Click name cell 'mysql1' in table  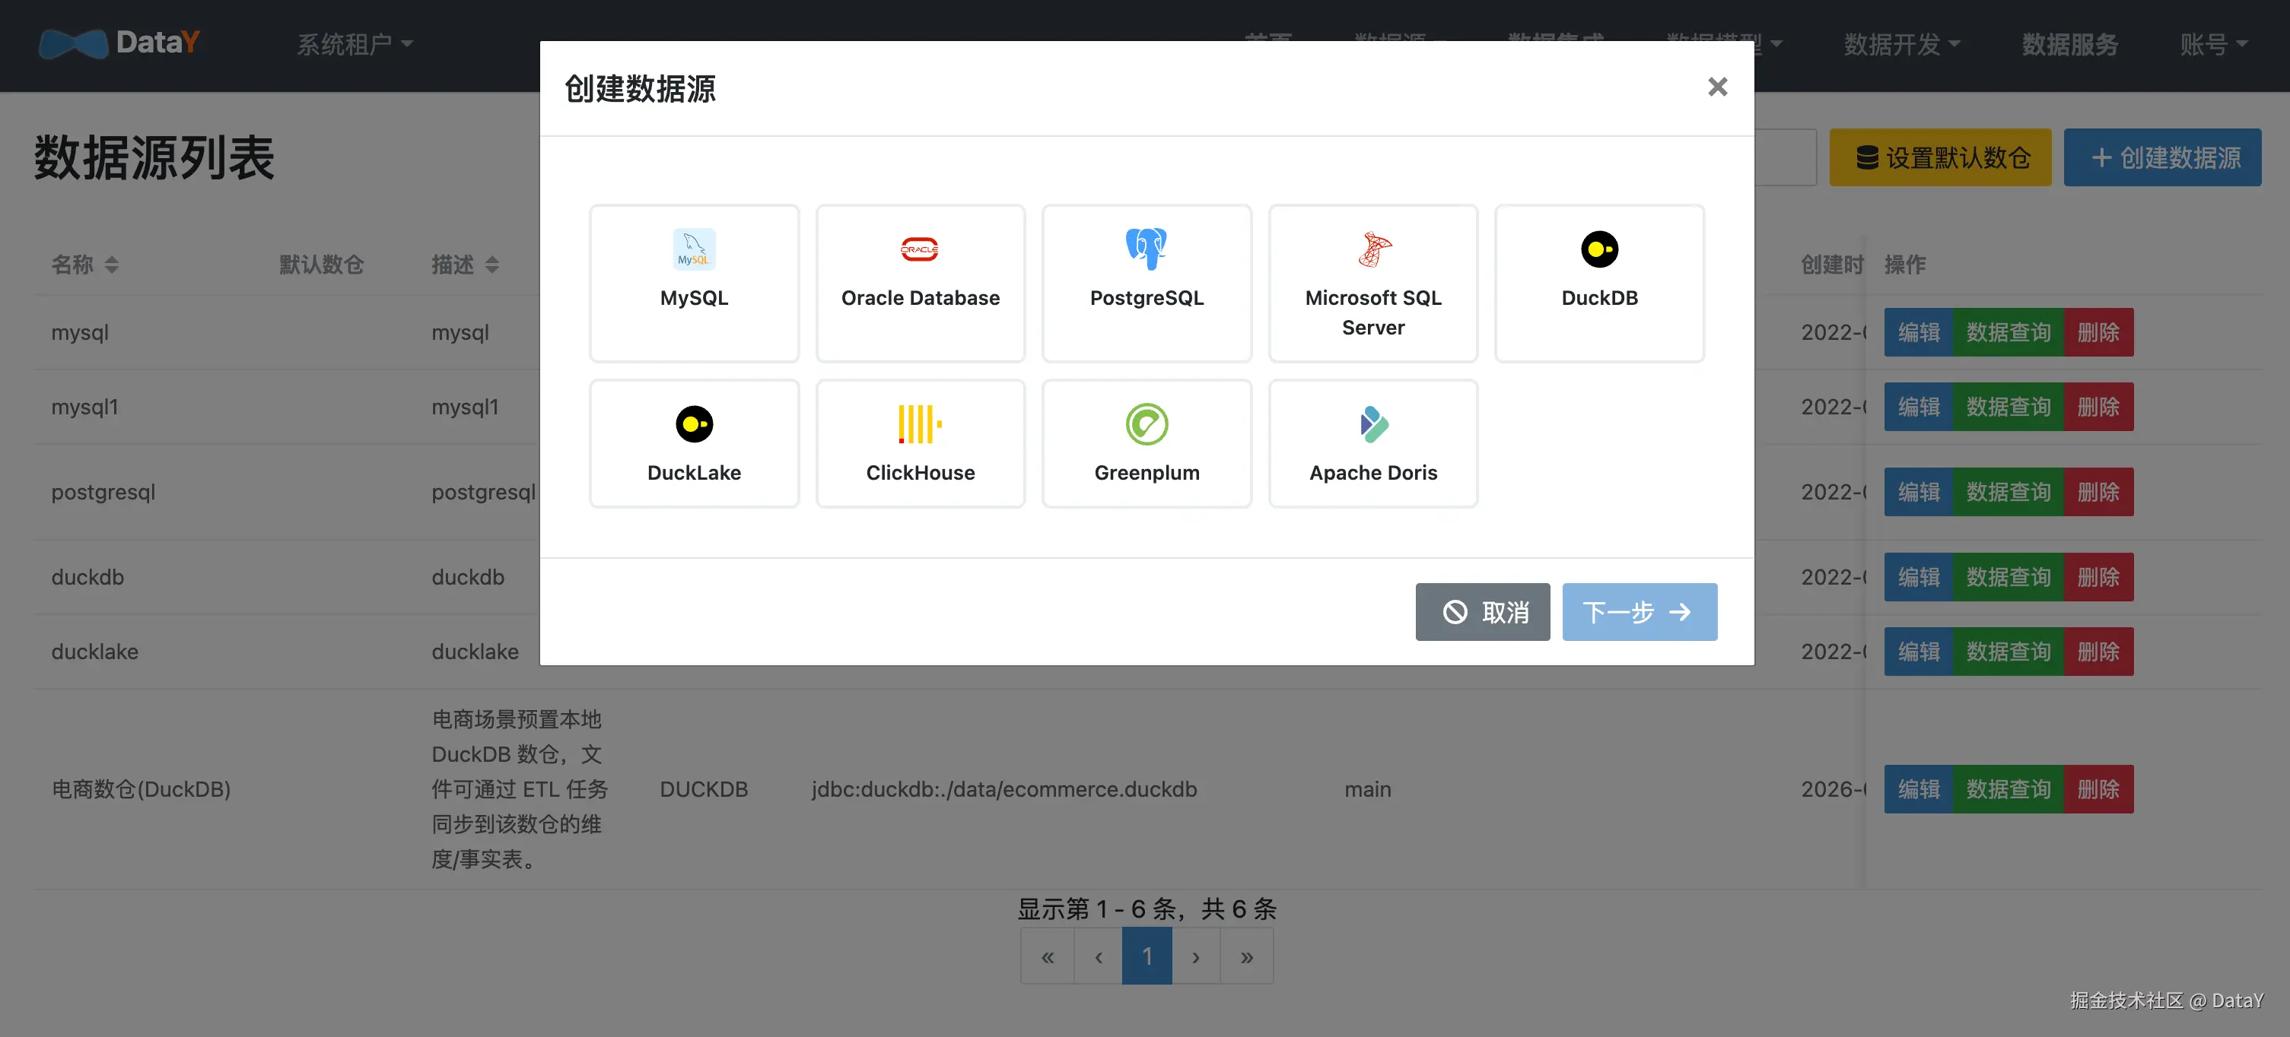coord(84,407)
